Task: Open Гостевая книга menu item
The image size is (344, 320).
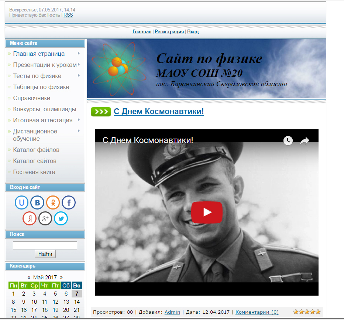Action: 34,172
